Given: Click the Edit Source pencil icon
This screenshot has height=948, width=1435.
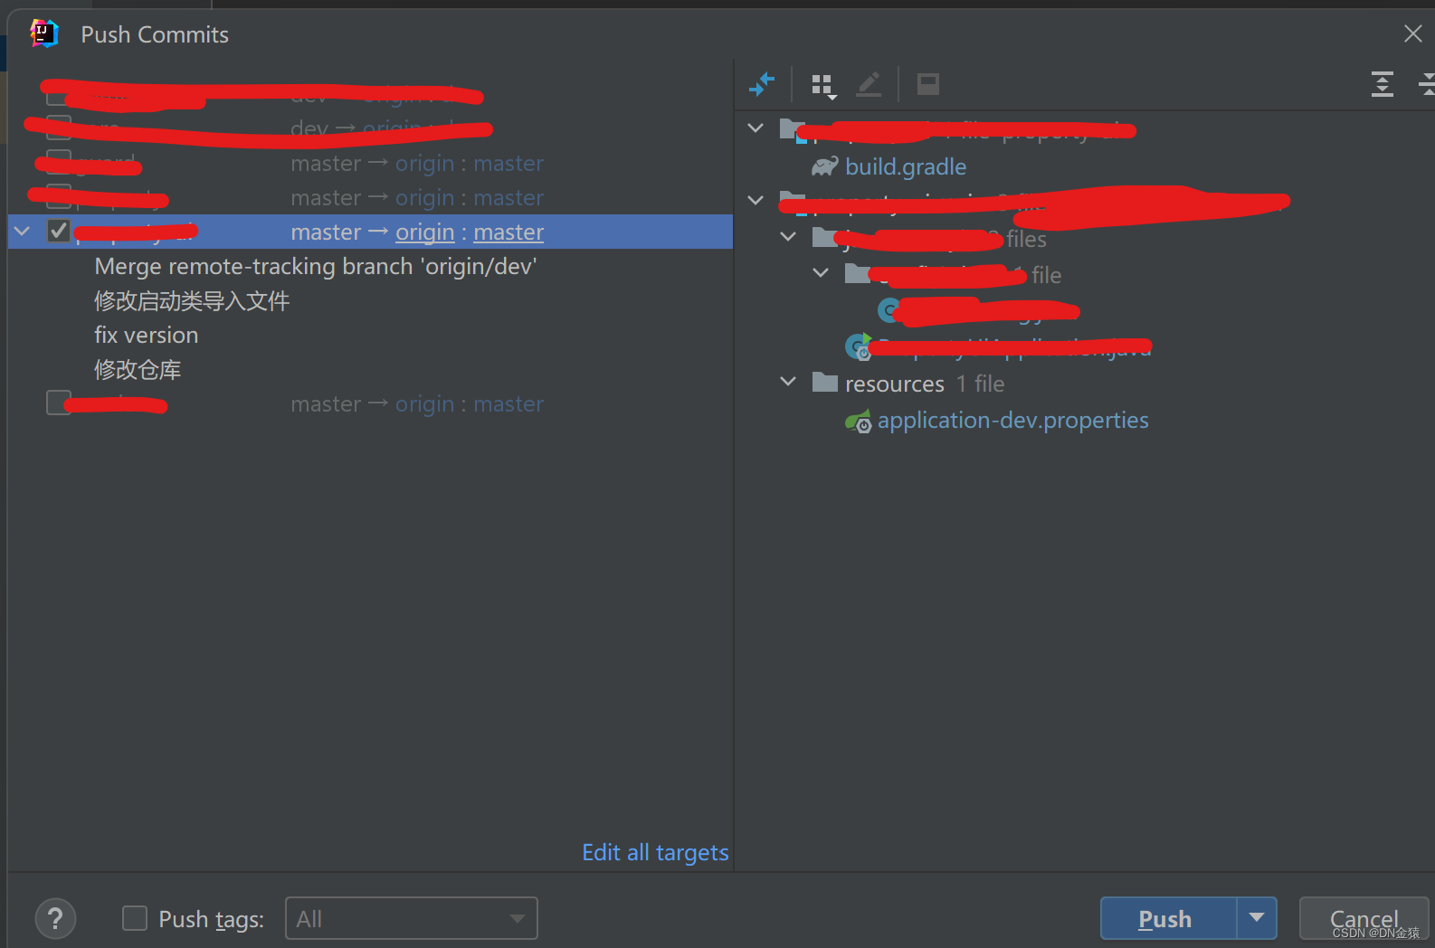Looking at the screenshot, I should tap(869, 84).
